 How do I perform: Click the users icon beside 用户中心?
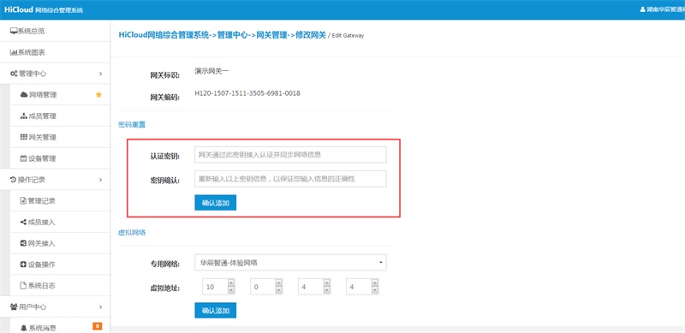(x=14, y=306)
